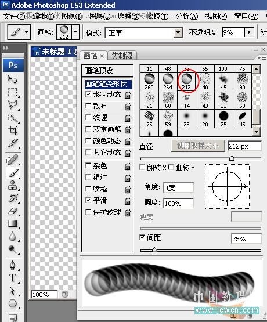267x322 pixels.
Task: Toggle the 间距 spacing checkbox
Action: pyautogui.click(x=142, y=237)
